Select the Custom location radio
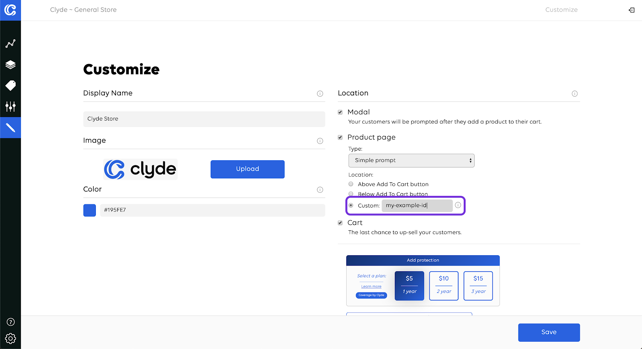 click(351, 205)
